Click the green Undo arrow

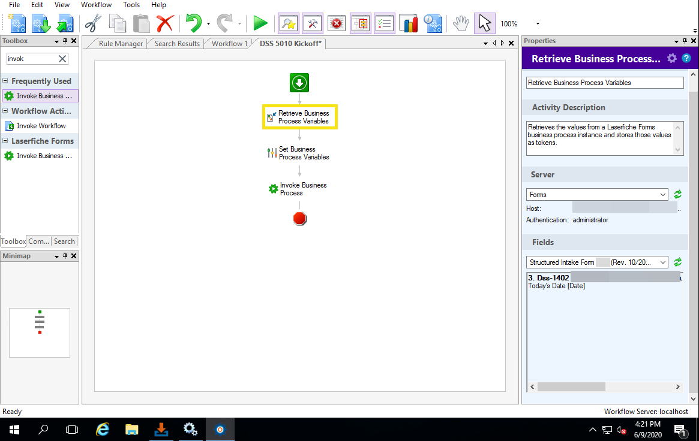[193, 24]
